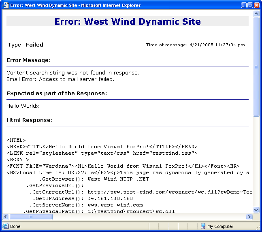Click the horizontal scrollbar thumb

tap(30, 217)
